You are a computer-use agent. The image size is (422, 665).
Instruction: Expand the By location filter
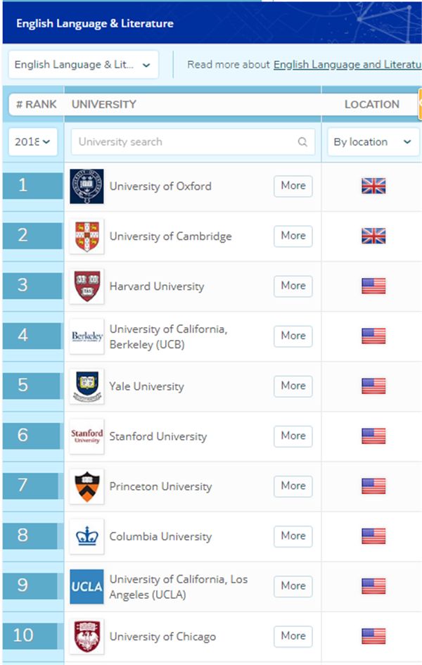[372, 142]
